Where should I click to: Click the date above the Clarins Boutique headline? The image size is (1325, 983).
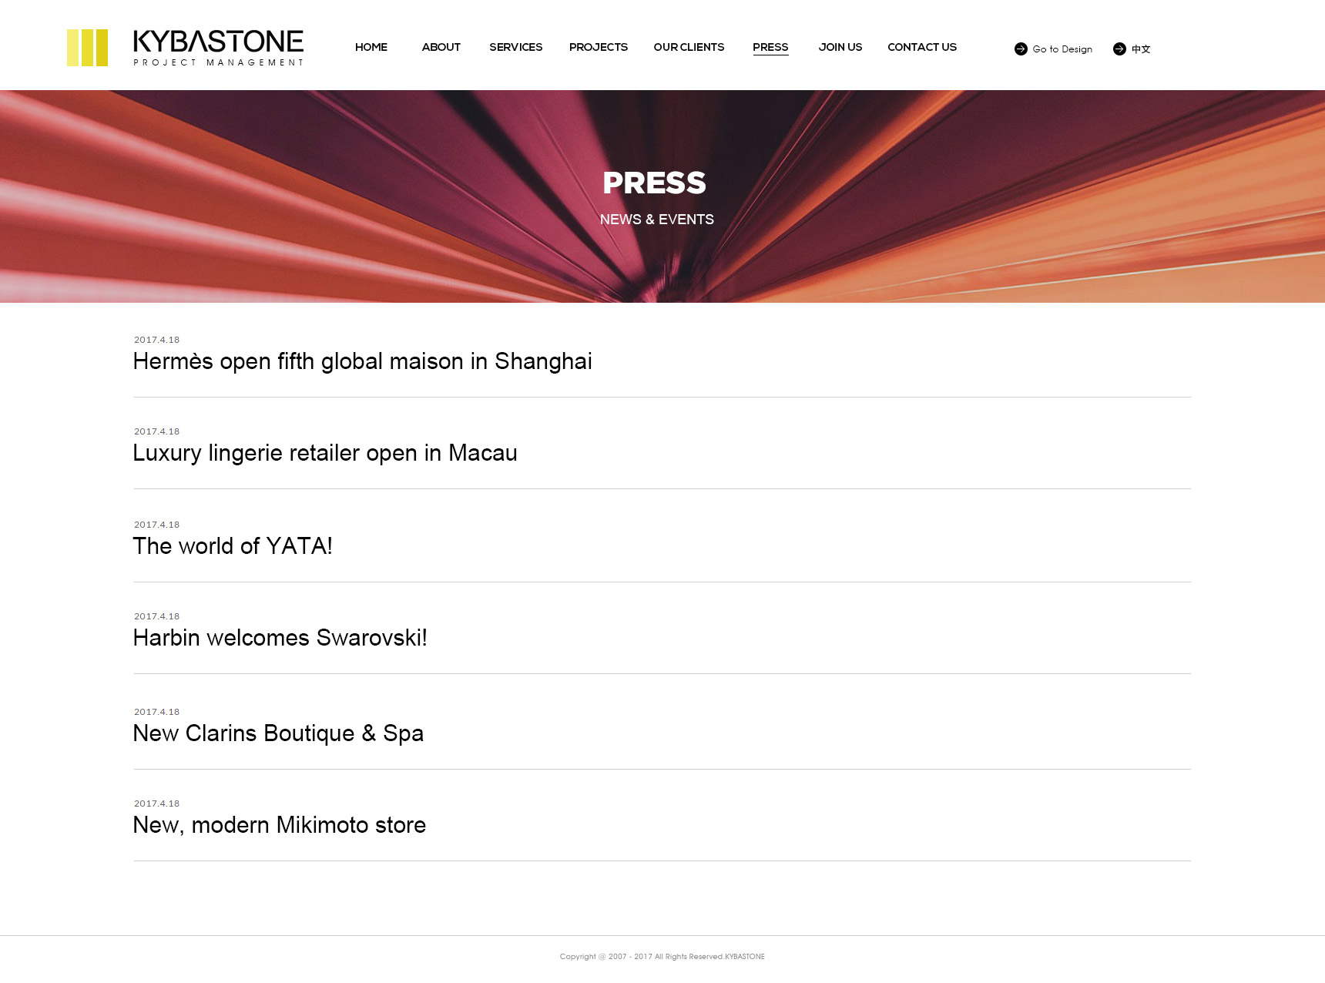pyautogui.click(x=156, y=712)
